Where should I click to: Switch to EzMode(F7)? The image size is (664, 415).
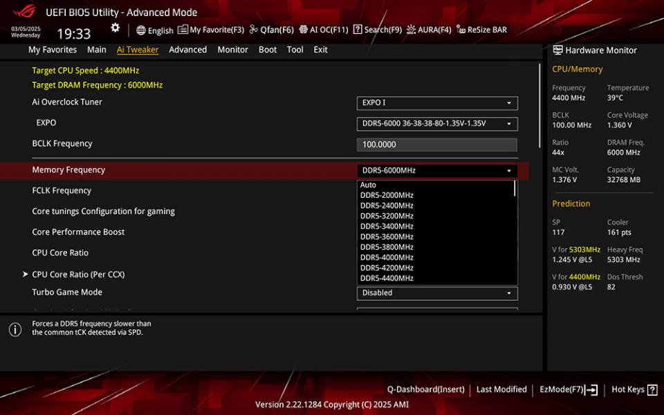pos(561,389)
